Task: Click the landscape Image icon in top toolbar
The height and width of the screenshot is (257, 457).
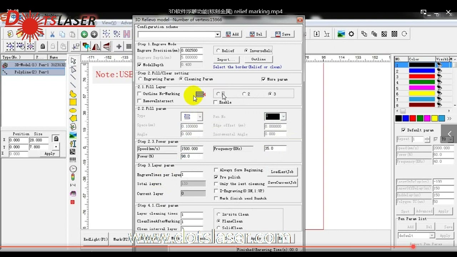Action: pos(341,34)
